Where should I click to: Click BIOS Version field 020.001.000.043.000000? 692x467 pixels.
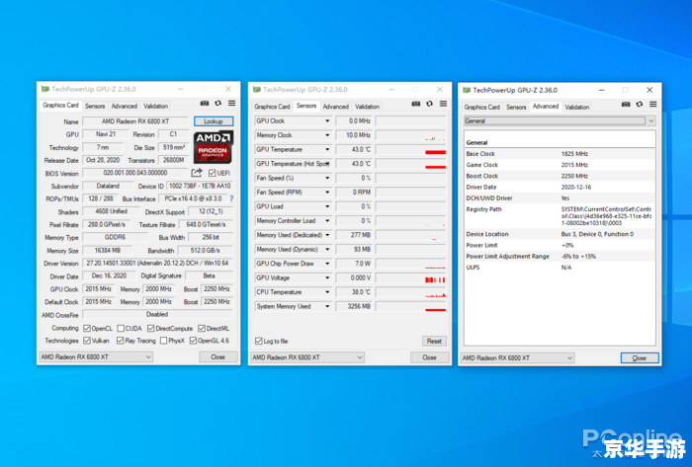(135, 173)
